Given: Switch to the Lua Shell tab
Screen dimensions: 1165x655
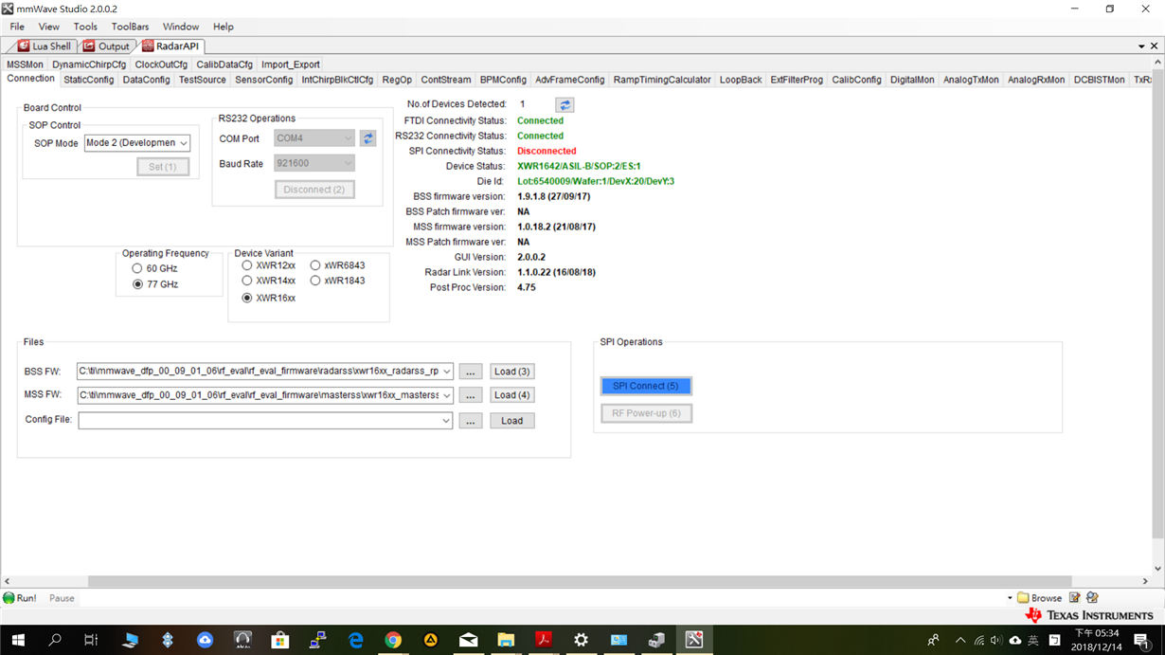Looking at the screenshot, I should [x=44, y=45].
